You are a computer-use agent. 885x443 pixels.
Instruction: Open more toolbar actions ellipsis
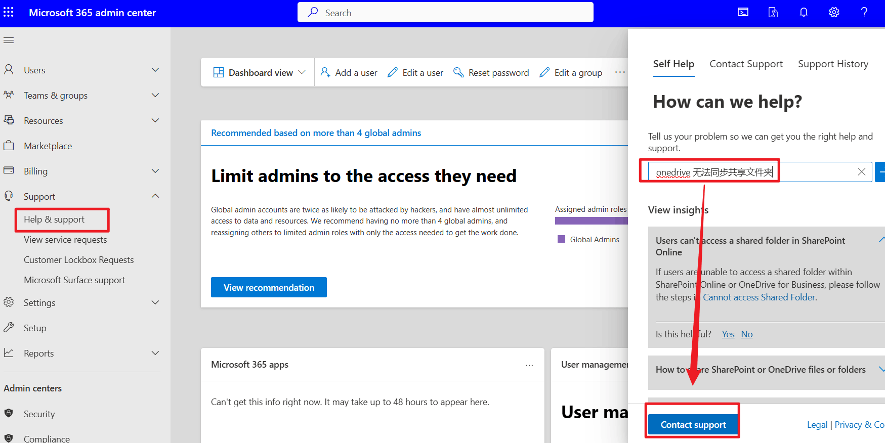click(620, 72)
